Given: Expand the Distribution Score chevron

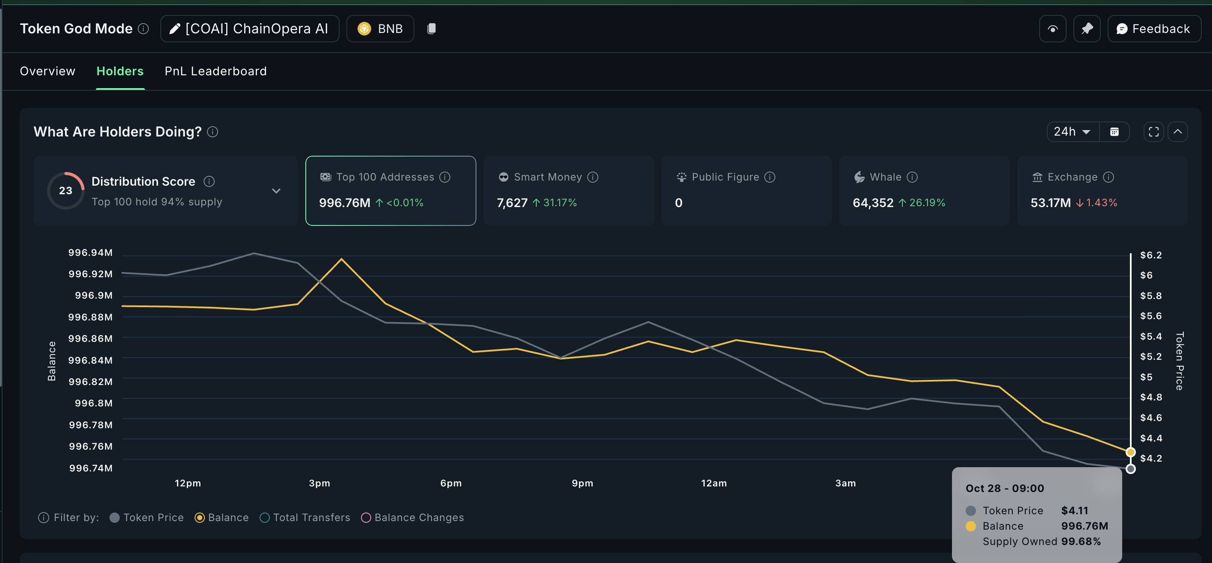Looking at the screenshot, I should 276,191.
